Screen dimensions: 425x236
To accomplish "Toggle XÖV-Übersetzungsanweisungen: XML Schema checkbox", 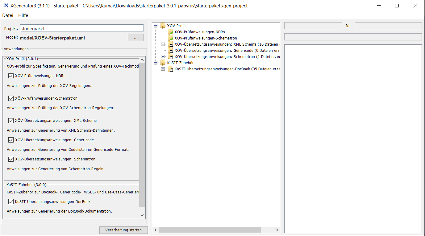I will pyautogui.click(x=11, y=121).
